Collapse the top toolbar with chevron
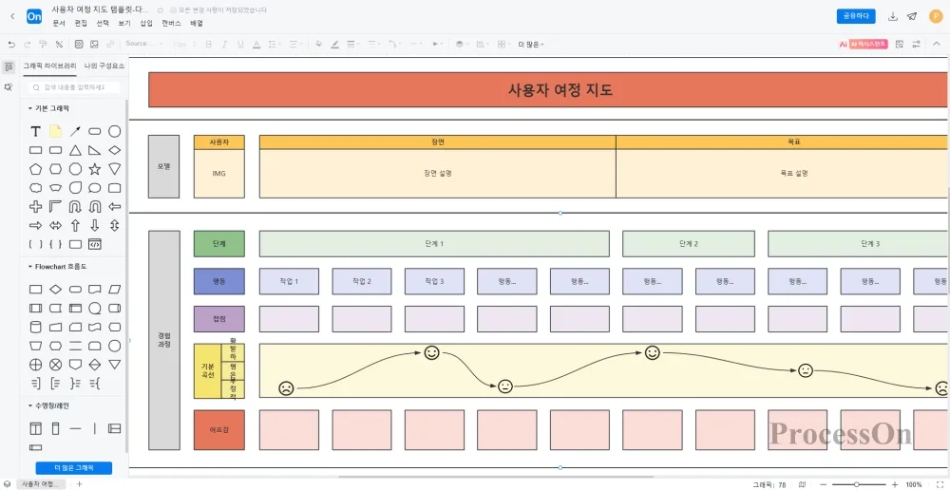This screenshot has width=950, height=490. pyautogui.click(x=936, y=44)
